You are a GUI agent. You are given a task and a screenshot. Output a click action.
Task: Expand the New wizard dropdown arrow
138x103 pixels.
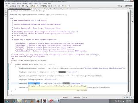click(x=9, y=6)
